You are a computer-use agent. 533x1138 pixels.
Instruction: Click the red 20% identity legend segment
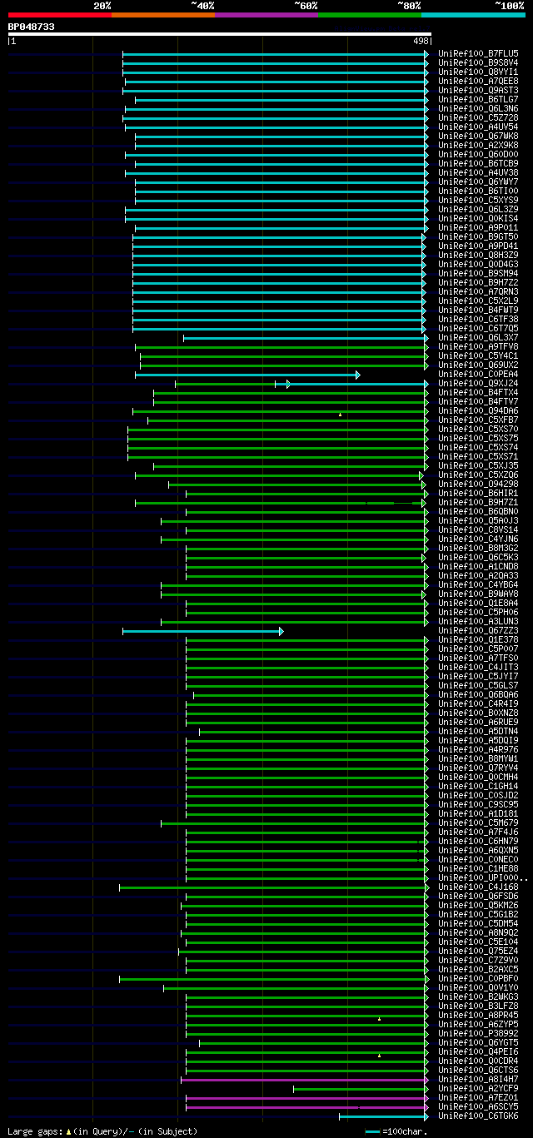pos(60,15)
